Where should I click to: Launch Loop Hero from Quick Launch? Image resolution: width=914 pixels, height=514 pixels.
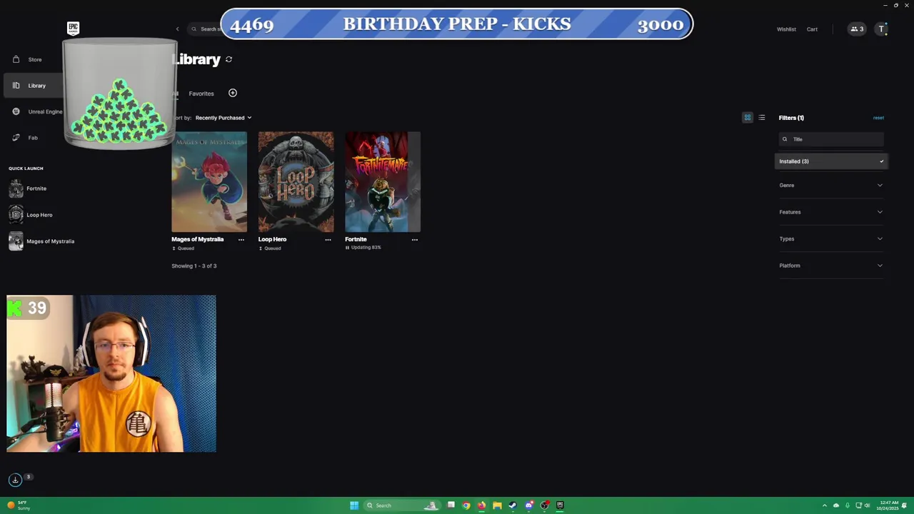[x=31, y=215]
